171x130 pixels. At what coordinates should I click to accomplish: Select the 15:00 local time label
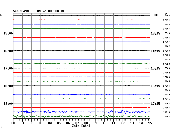8,33
